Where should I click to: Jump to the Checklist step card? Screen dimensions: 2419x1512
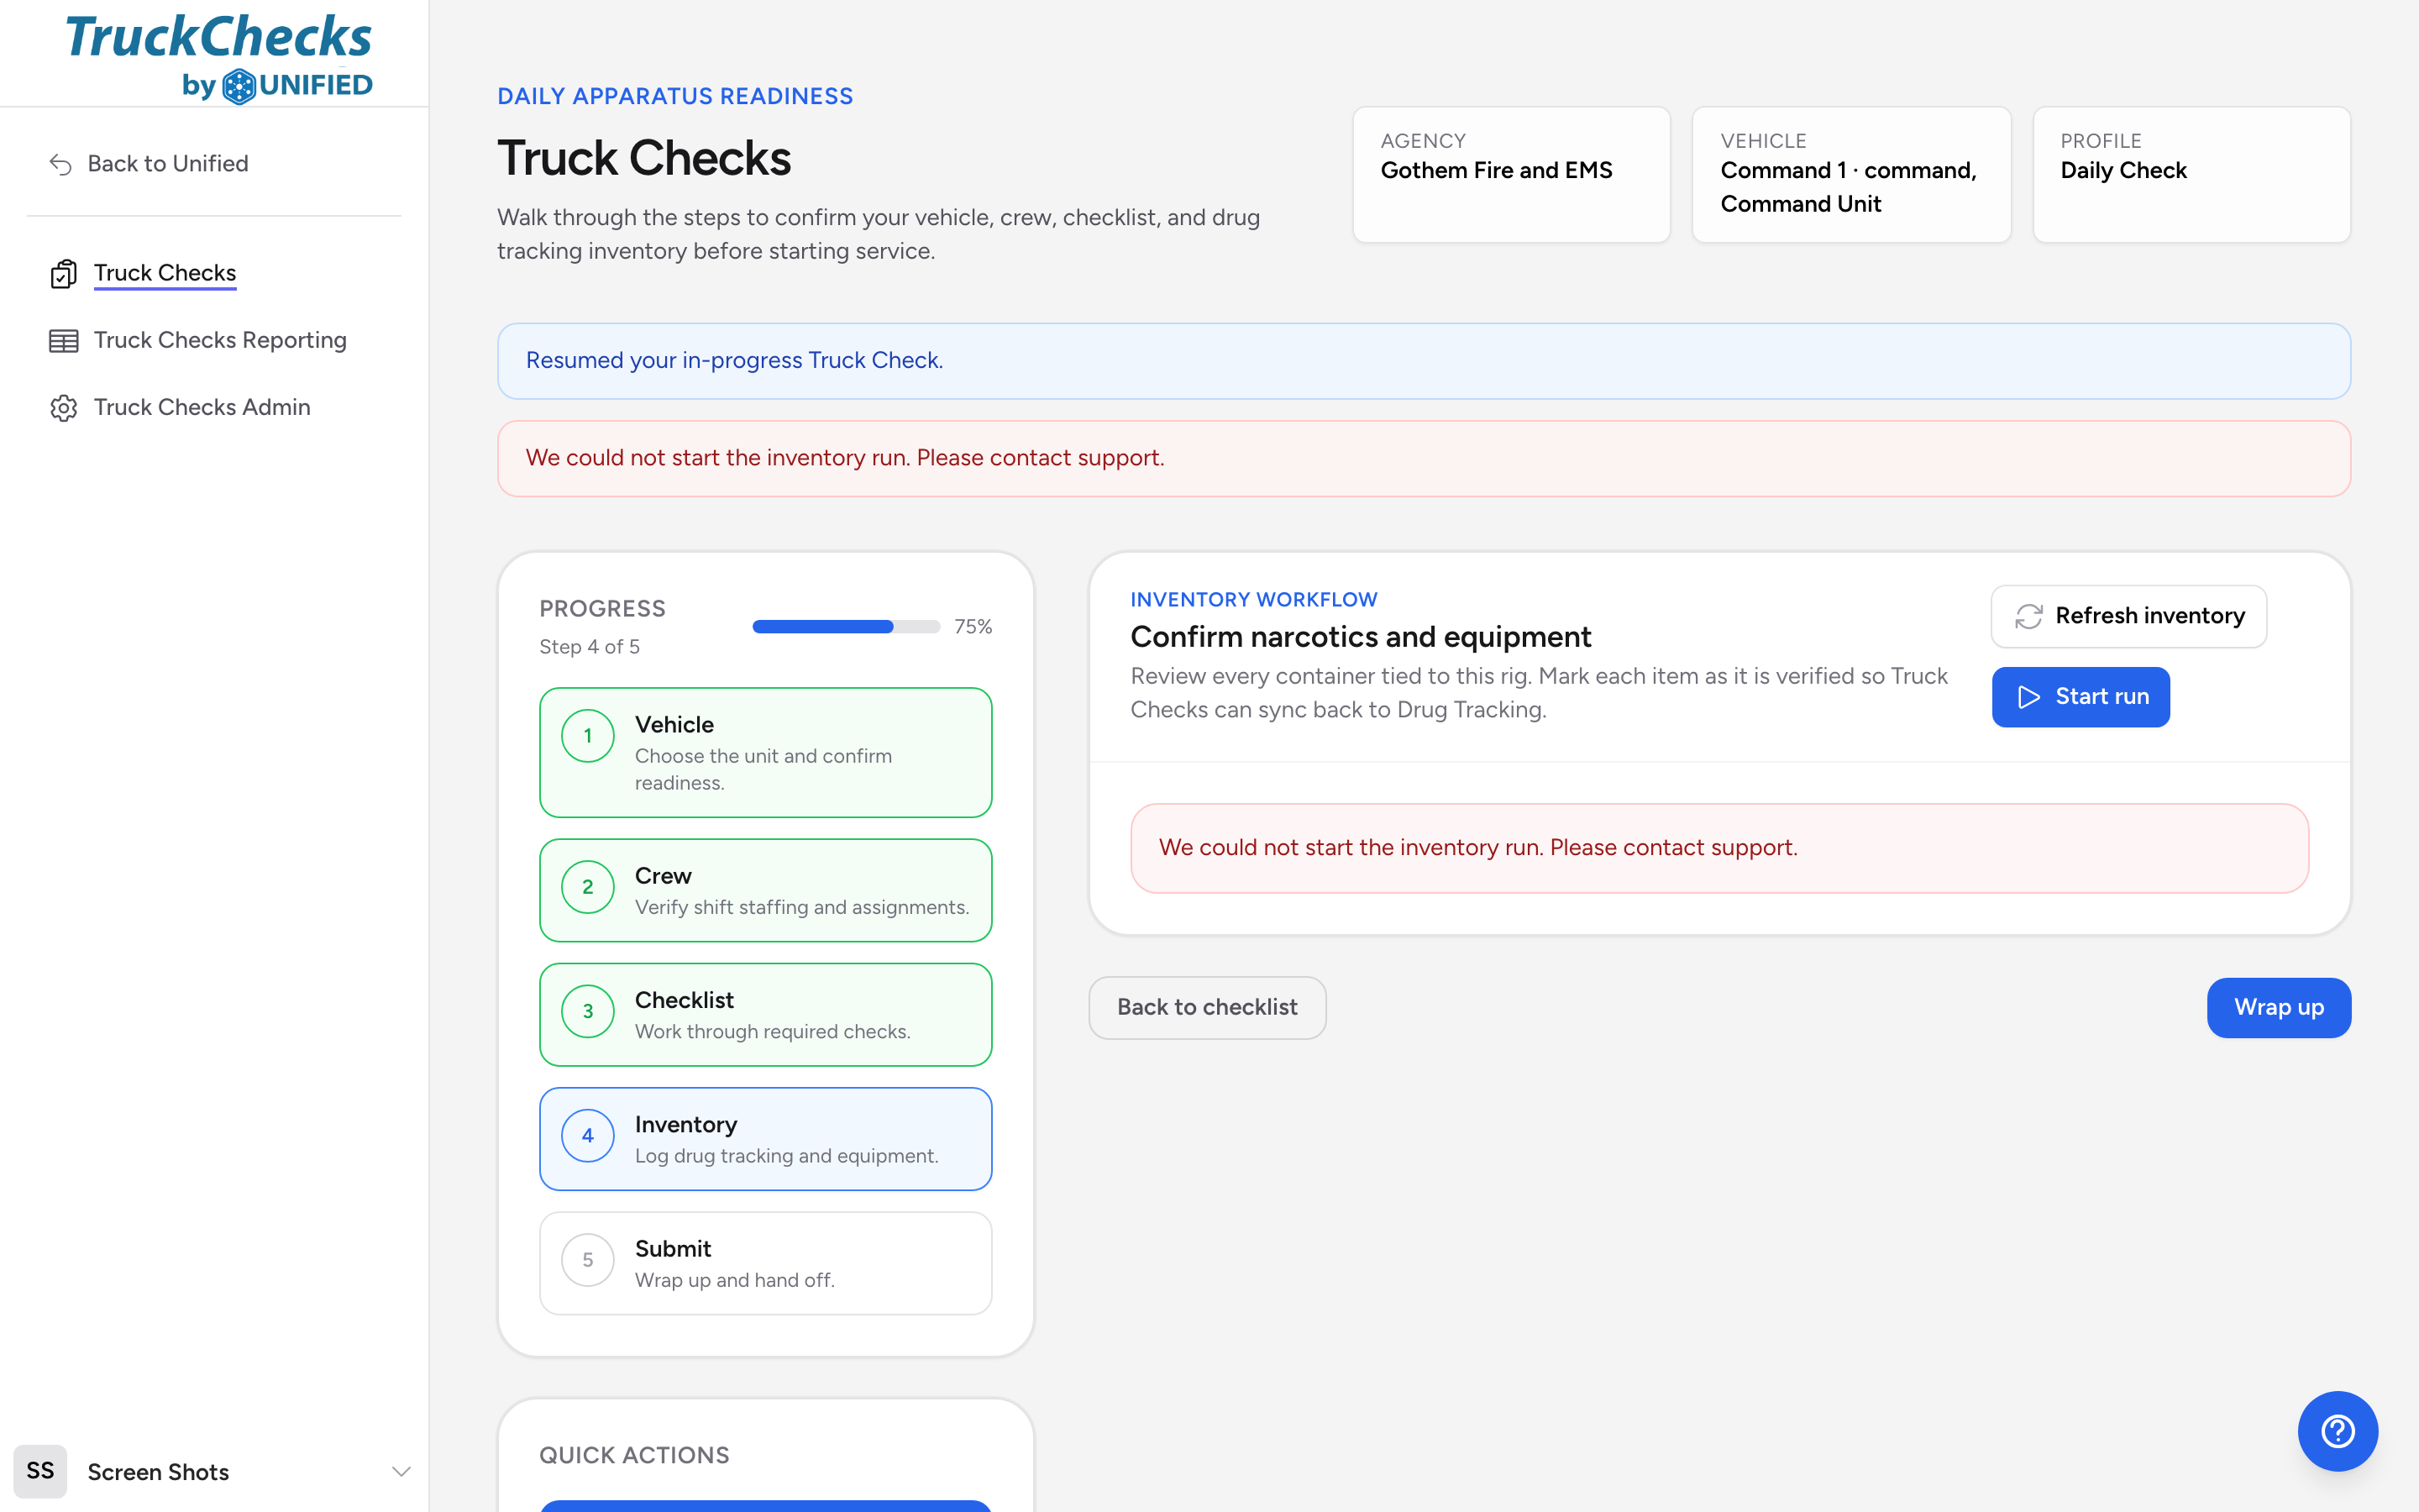[766, 1015]
